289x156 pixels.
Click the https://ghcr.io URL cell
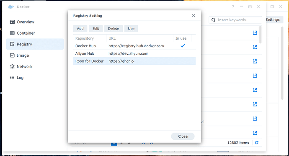[121, 61]
